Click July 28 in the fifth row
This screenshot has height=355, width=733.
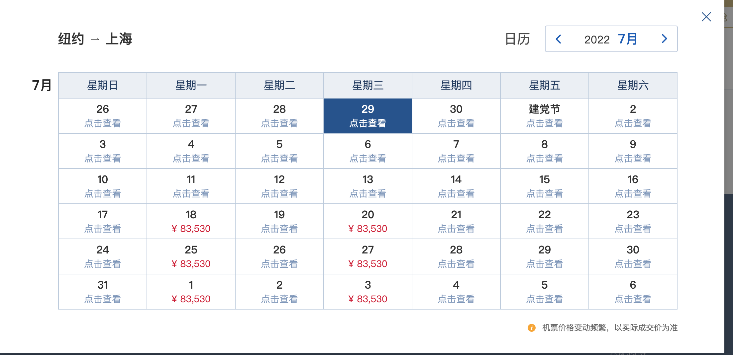pyautogui.click(x=456, y=256)
